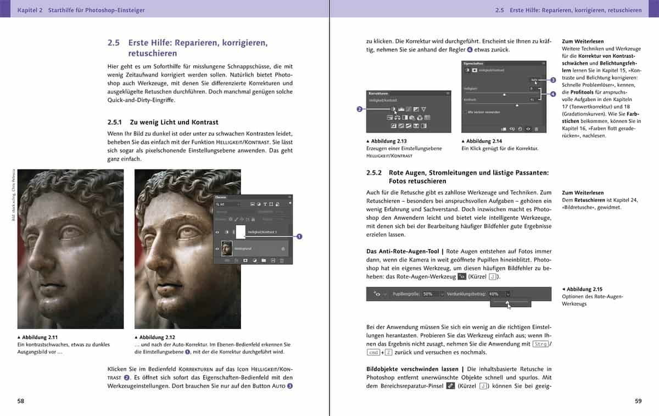
Task: Select the Hintergrund layer thumbnail
Action: tap(227, 249)
